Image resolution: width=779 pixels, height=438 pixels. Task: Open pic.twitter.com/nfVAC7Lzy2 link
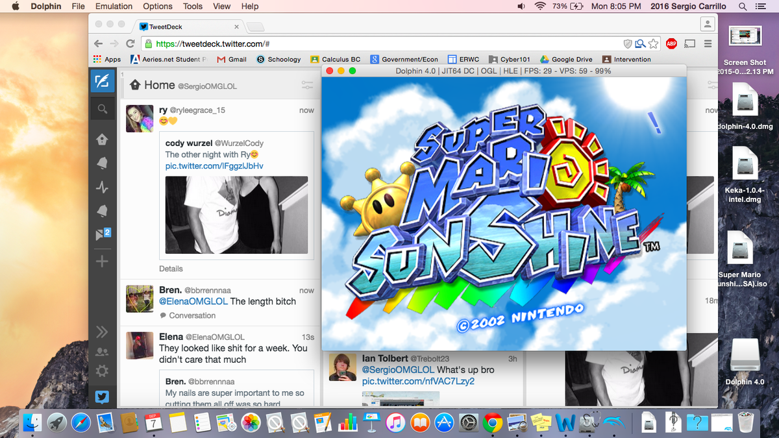point(418,381)
